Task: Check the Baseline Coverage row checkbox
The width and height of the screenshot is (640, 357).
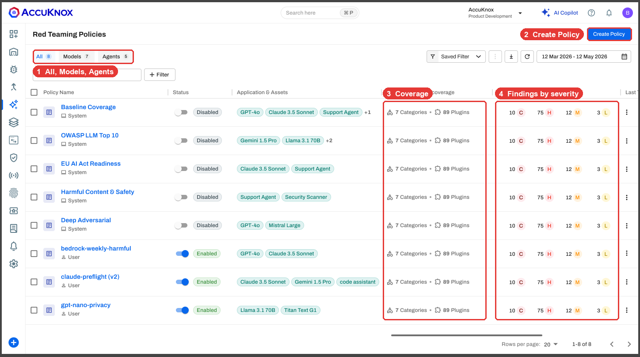Action: click(x=34, y=112)
